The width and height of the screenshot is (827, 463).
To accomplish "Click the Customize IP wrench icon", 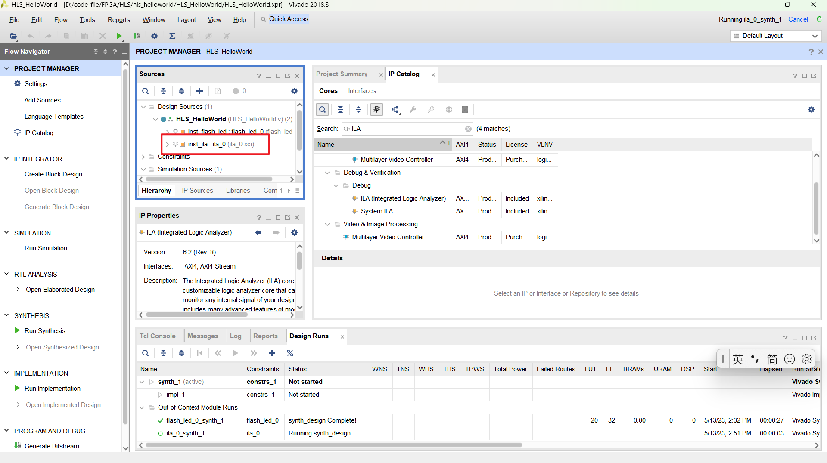I will 413,110.
